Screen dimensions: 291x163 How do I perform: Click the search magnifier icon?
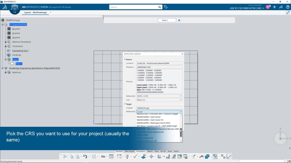pos(160,7)
